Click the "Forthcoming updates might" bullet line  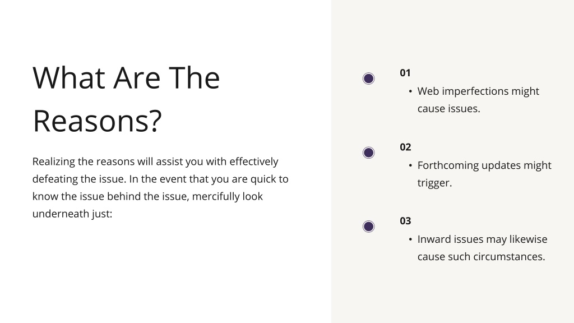484,165
